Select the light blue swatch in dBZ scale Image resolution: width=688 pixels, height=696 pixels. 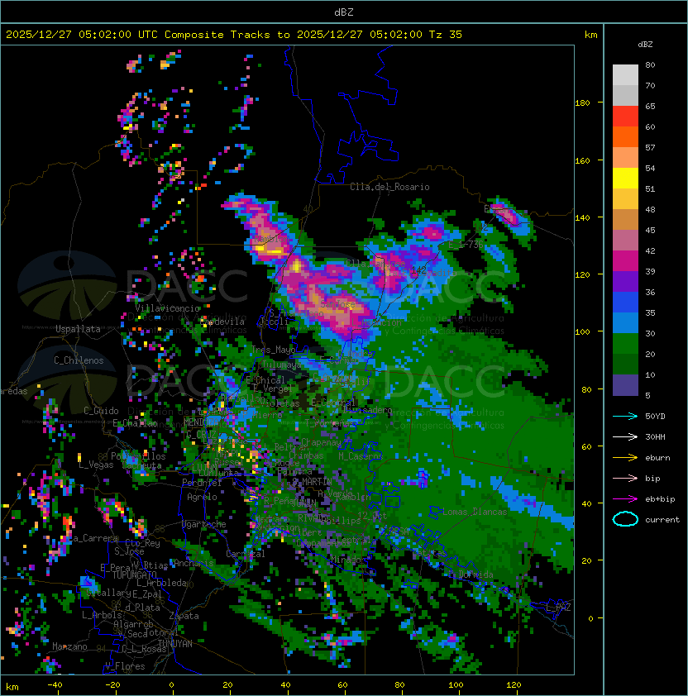tap(625, 322)
